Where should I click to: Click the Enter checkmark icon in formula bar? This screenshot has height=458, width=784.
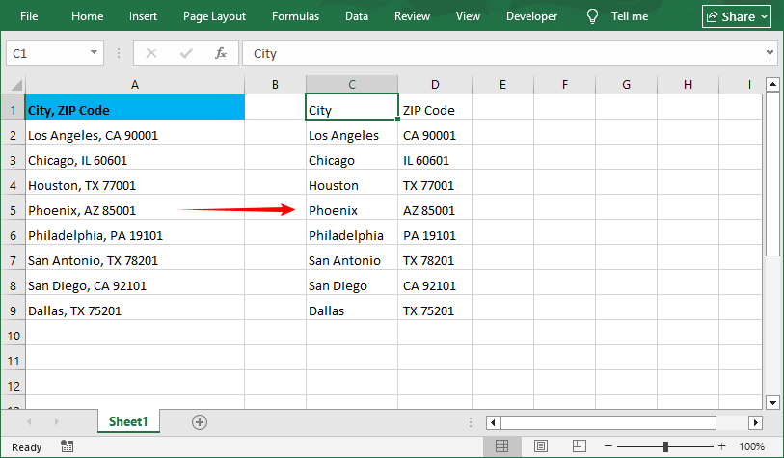tap(186, 53)
